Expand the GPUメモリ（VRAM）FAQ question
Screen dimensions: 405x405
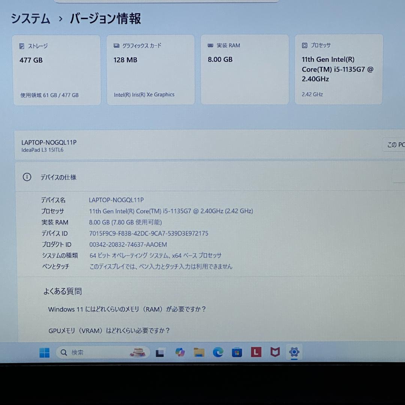pyautogui.click(x=109, y=331)
